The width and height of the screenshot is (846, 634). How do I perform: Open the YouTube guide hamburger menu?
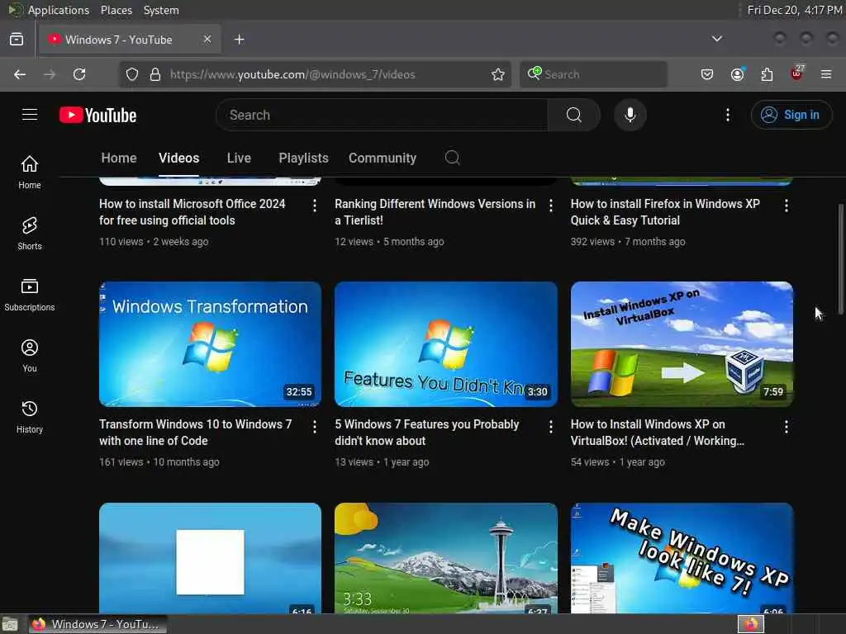pos(30,115)
